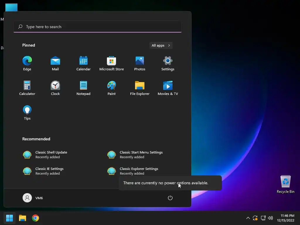Viewport: 300px width, 225px height.
Task: Open the Edge browser pinned app
Action: [x=27, y=64]
